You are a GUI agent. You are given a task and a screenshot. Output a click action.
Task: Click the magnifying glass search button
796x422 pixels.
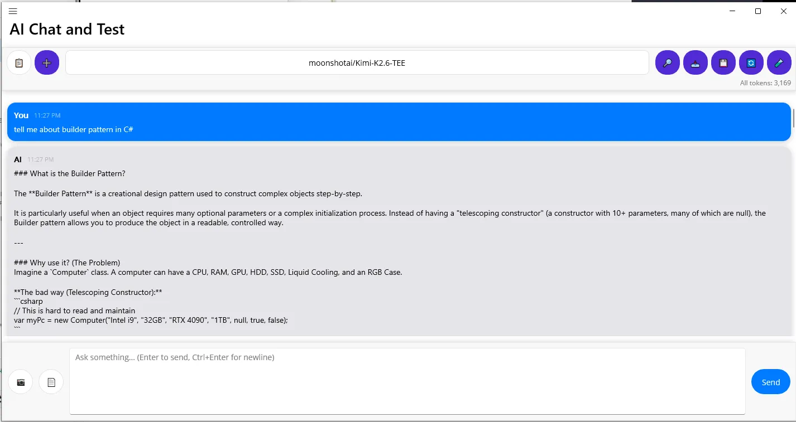[668, 63]
